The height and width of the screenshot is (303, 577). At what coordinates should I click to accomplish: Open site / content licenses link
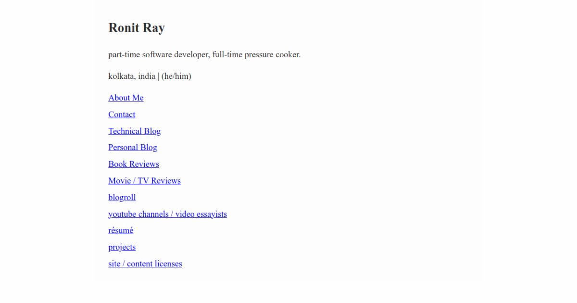click(145, 264)
